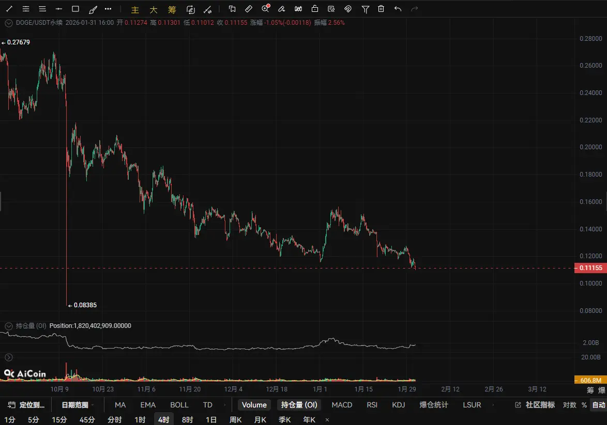Click the redo arrow icon
The width and height of the screenshot is (607, 425).
(x=414, y=8)
